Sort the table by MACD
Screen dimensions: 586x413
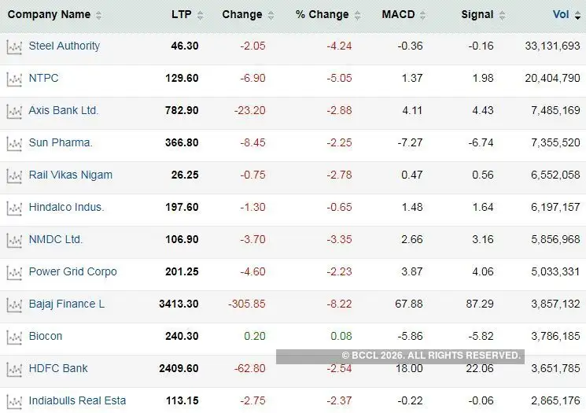click(x=398, y=14)
